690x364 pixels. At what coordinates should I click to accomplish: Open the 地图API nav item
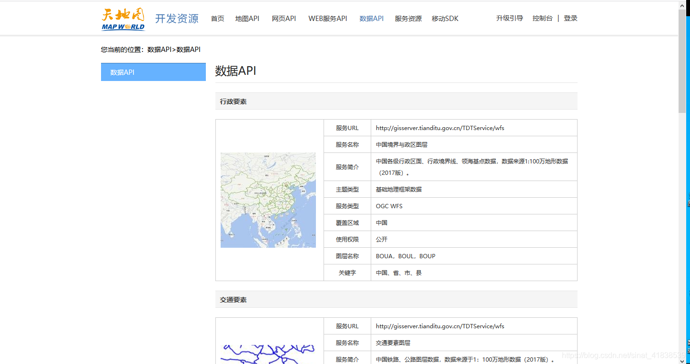(x=247, y=19)
